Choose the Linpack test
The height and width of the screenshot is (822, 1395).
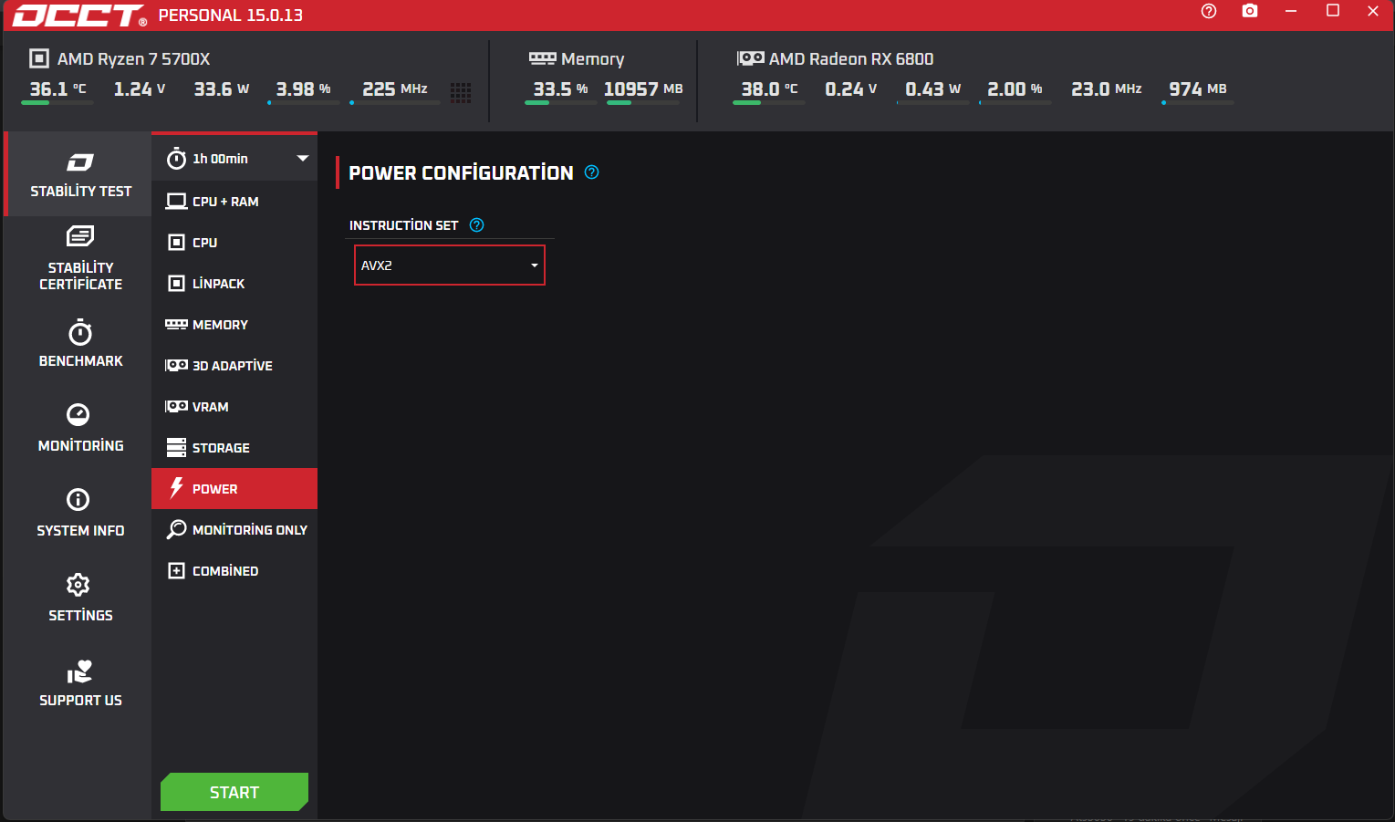pos(234,284)
